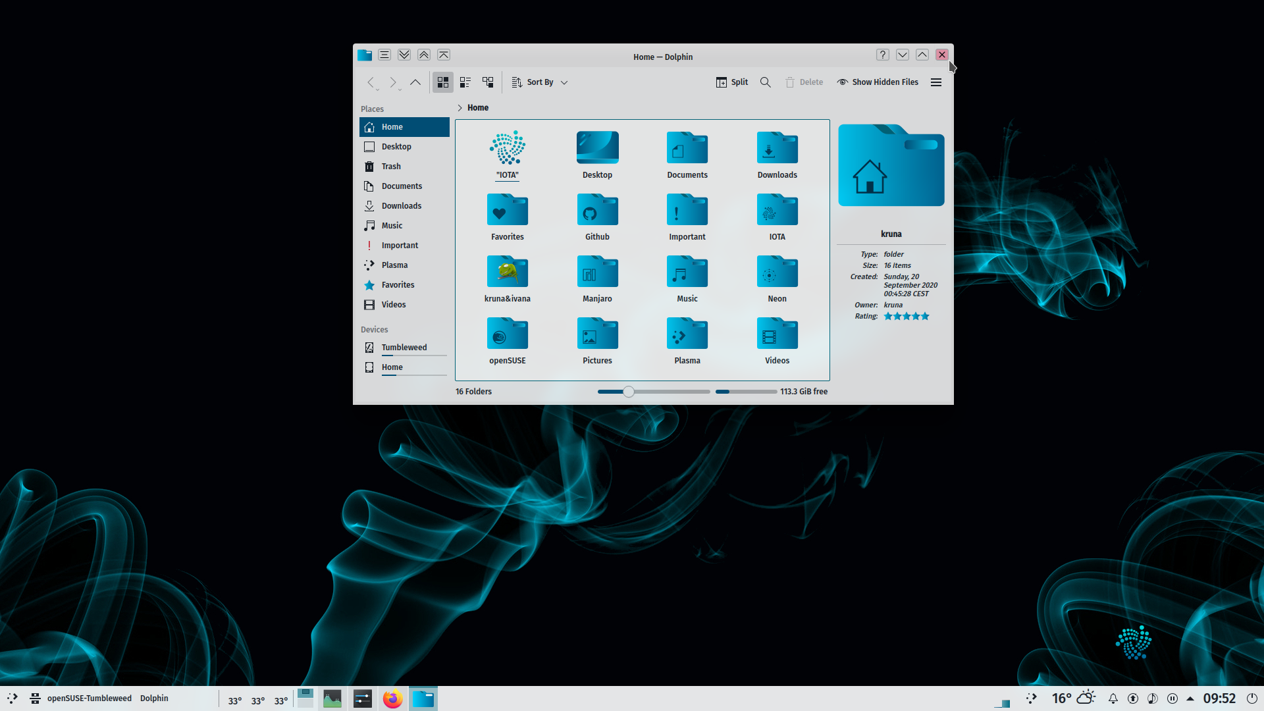Open Desktop in Places sidebar
The width and height of the screenshot is (1264, 711).
(404, 147)
